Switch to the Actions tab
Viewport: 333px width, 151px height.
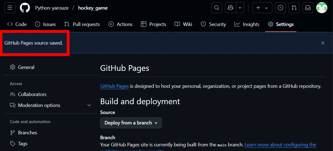point(120,24)
